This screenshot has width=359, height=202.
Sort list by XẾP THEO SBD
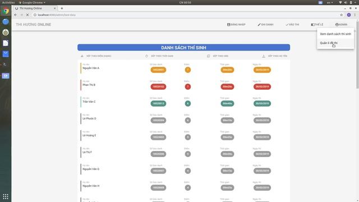218,56
